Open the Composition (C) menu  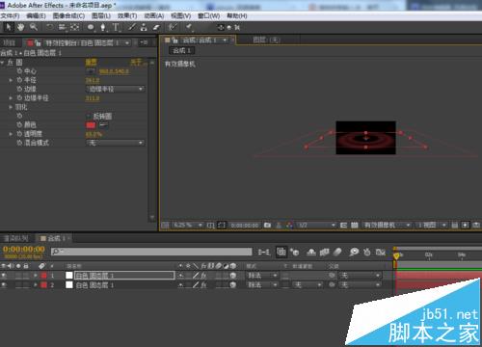coord(68,15)
